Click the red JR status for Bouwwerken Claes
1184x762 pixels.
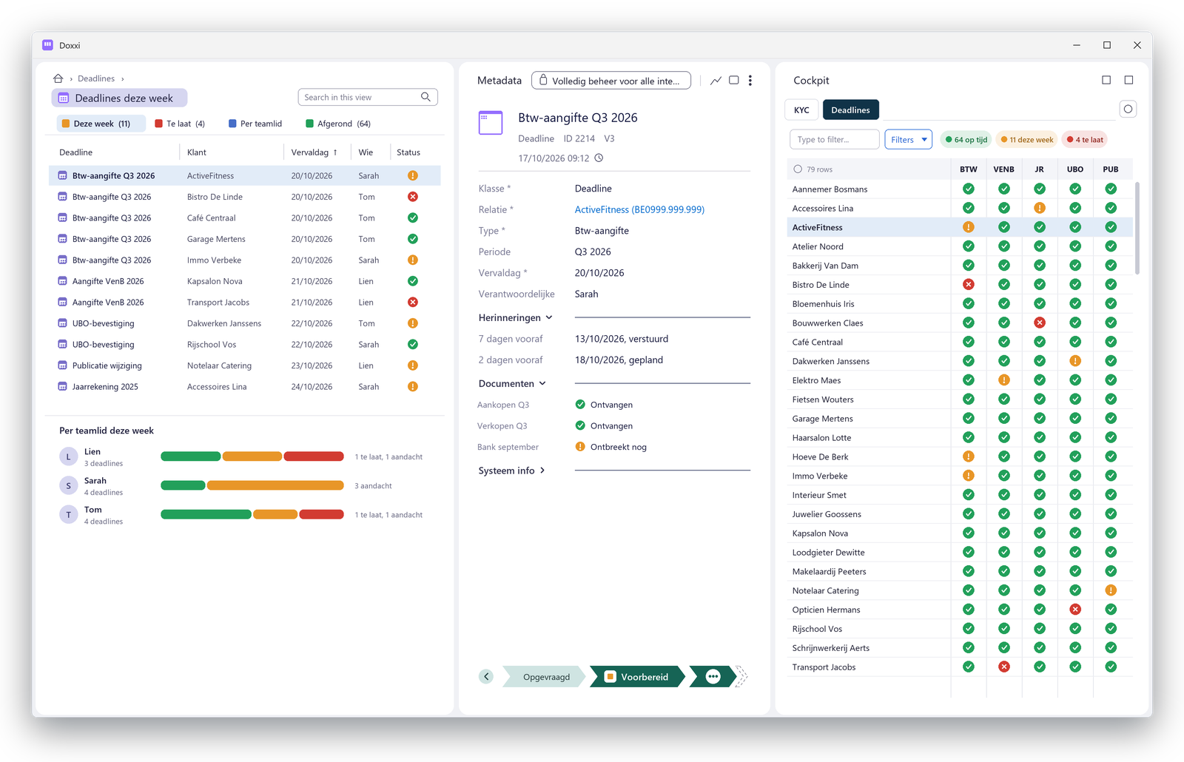[x=1040, y=323]
